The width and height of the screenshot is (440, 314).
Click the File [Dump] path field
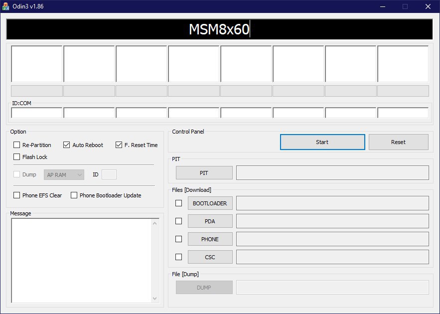coord(332,287)
